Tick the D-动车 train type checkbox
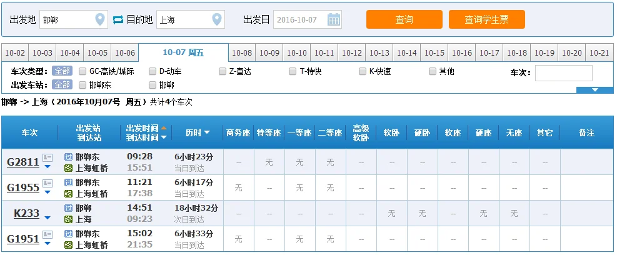 153,71
